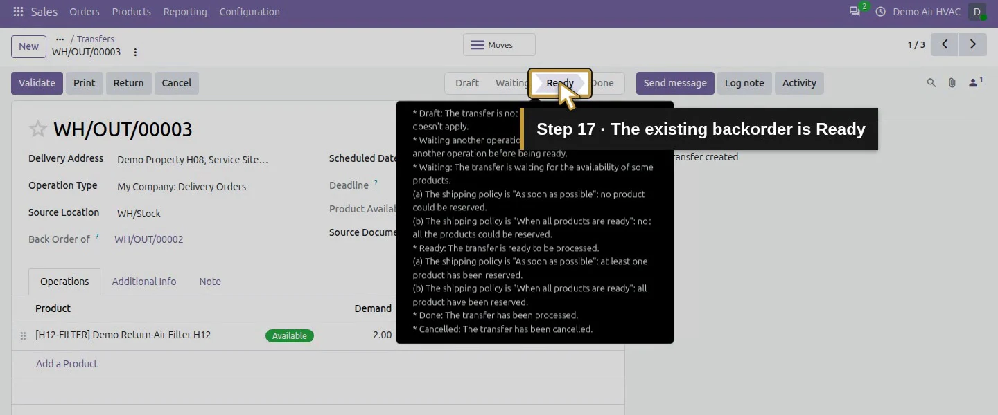
Task: Click the Available status badge
Action: 290,335
